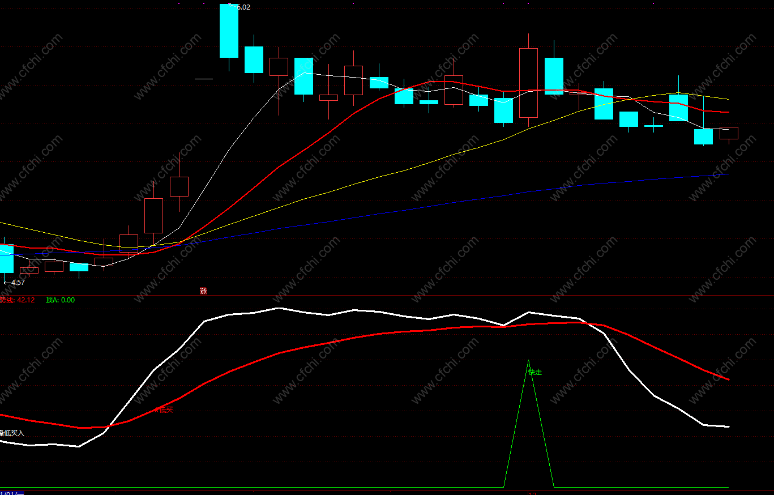Click the white 逢低买入 label
Image resolution: width=774 pixels, height=495 pixels.
pyautogui.click(x=12, y=433)
